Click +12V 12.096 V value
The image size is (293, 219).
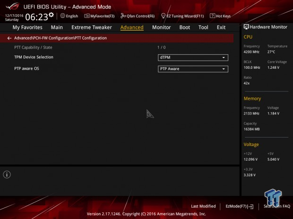[x=250, y=159]
